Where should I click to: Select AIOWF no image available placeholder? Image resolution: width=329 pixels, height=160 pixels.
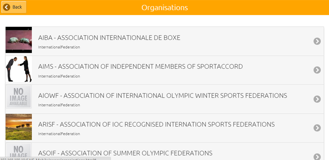tap(19, 98)
